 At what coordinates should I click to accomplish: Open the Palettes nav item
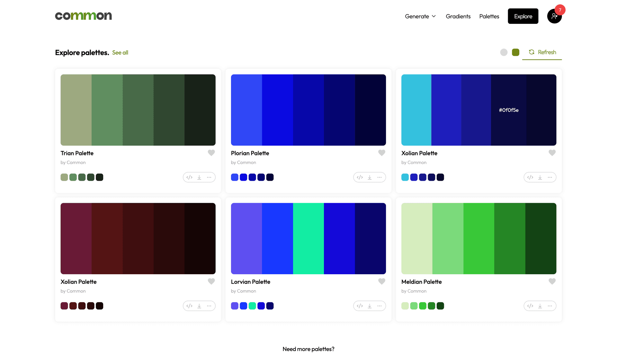[489, 16]
